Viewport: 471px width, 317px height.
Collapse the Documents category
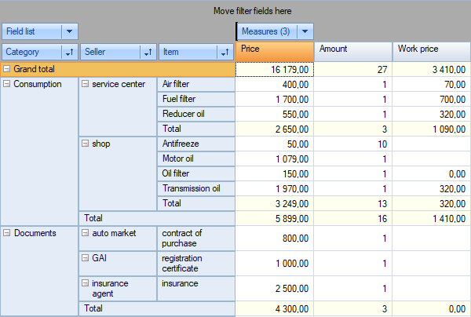[7, 233]
